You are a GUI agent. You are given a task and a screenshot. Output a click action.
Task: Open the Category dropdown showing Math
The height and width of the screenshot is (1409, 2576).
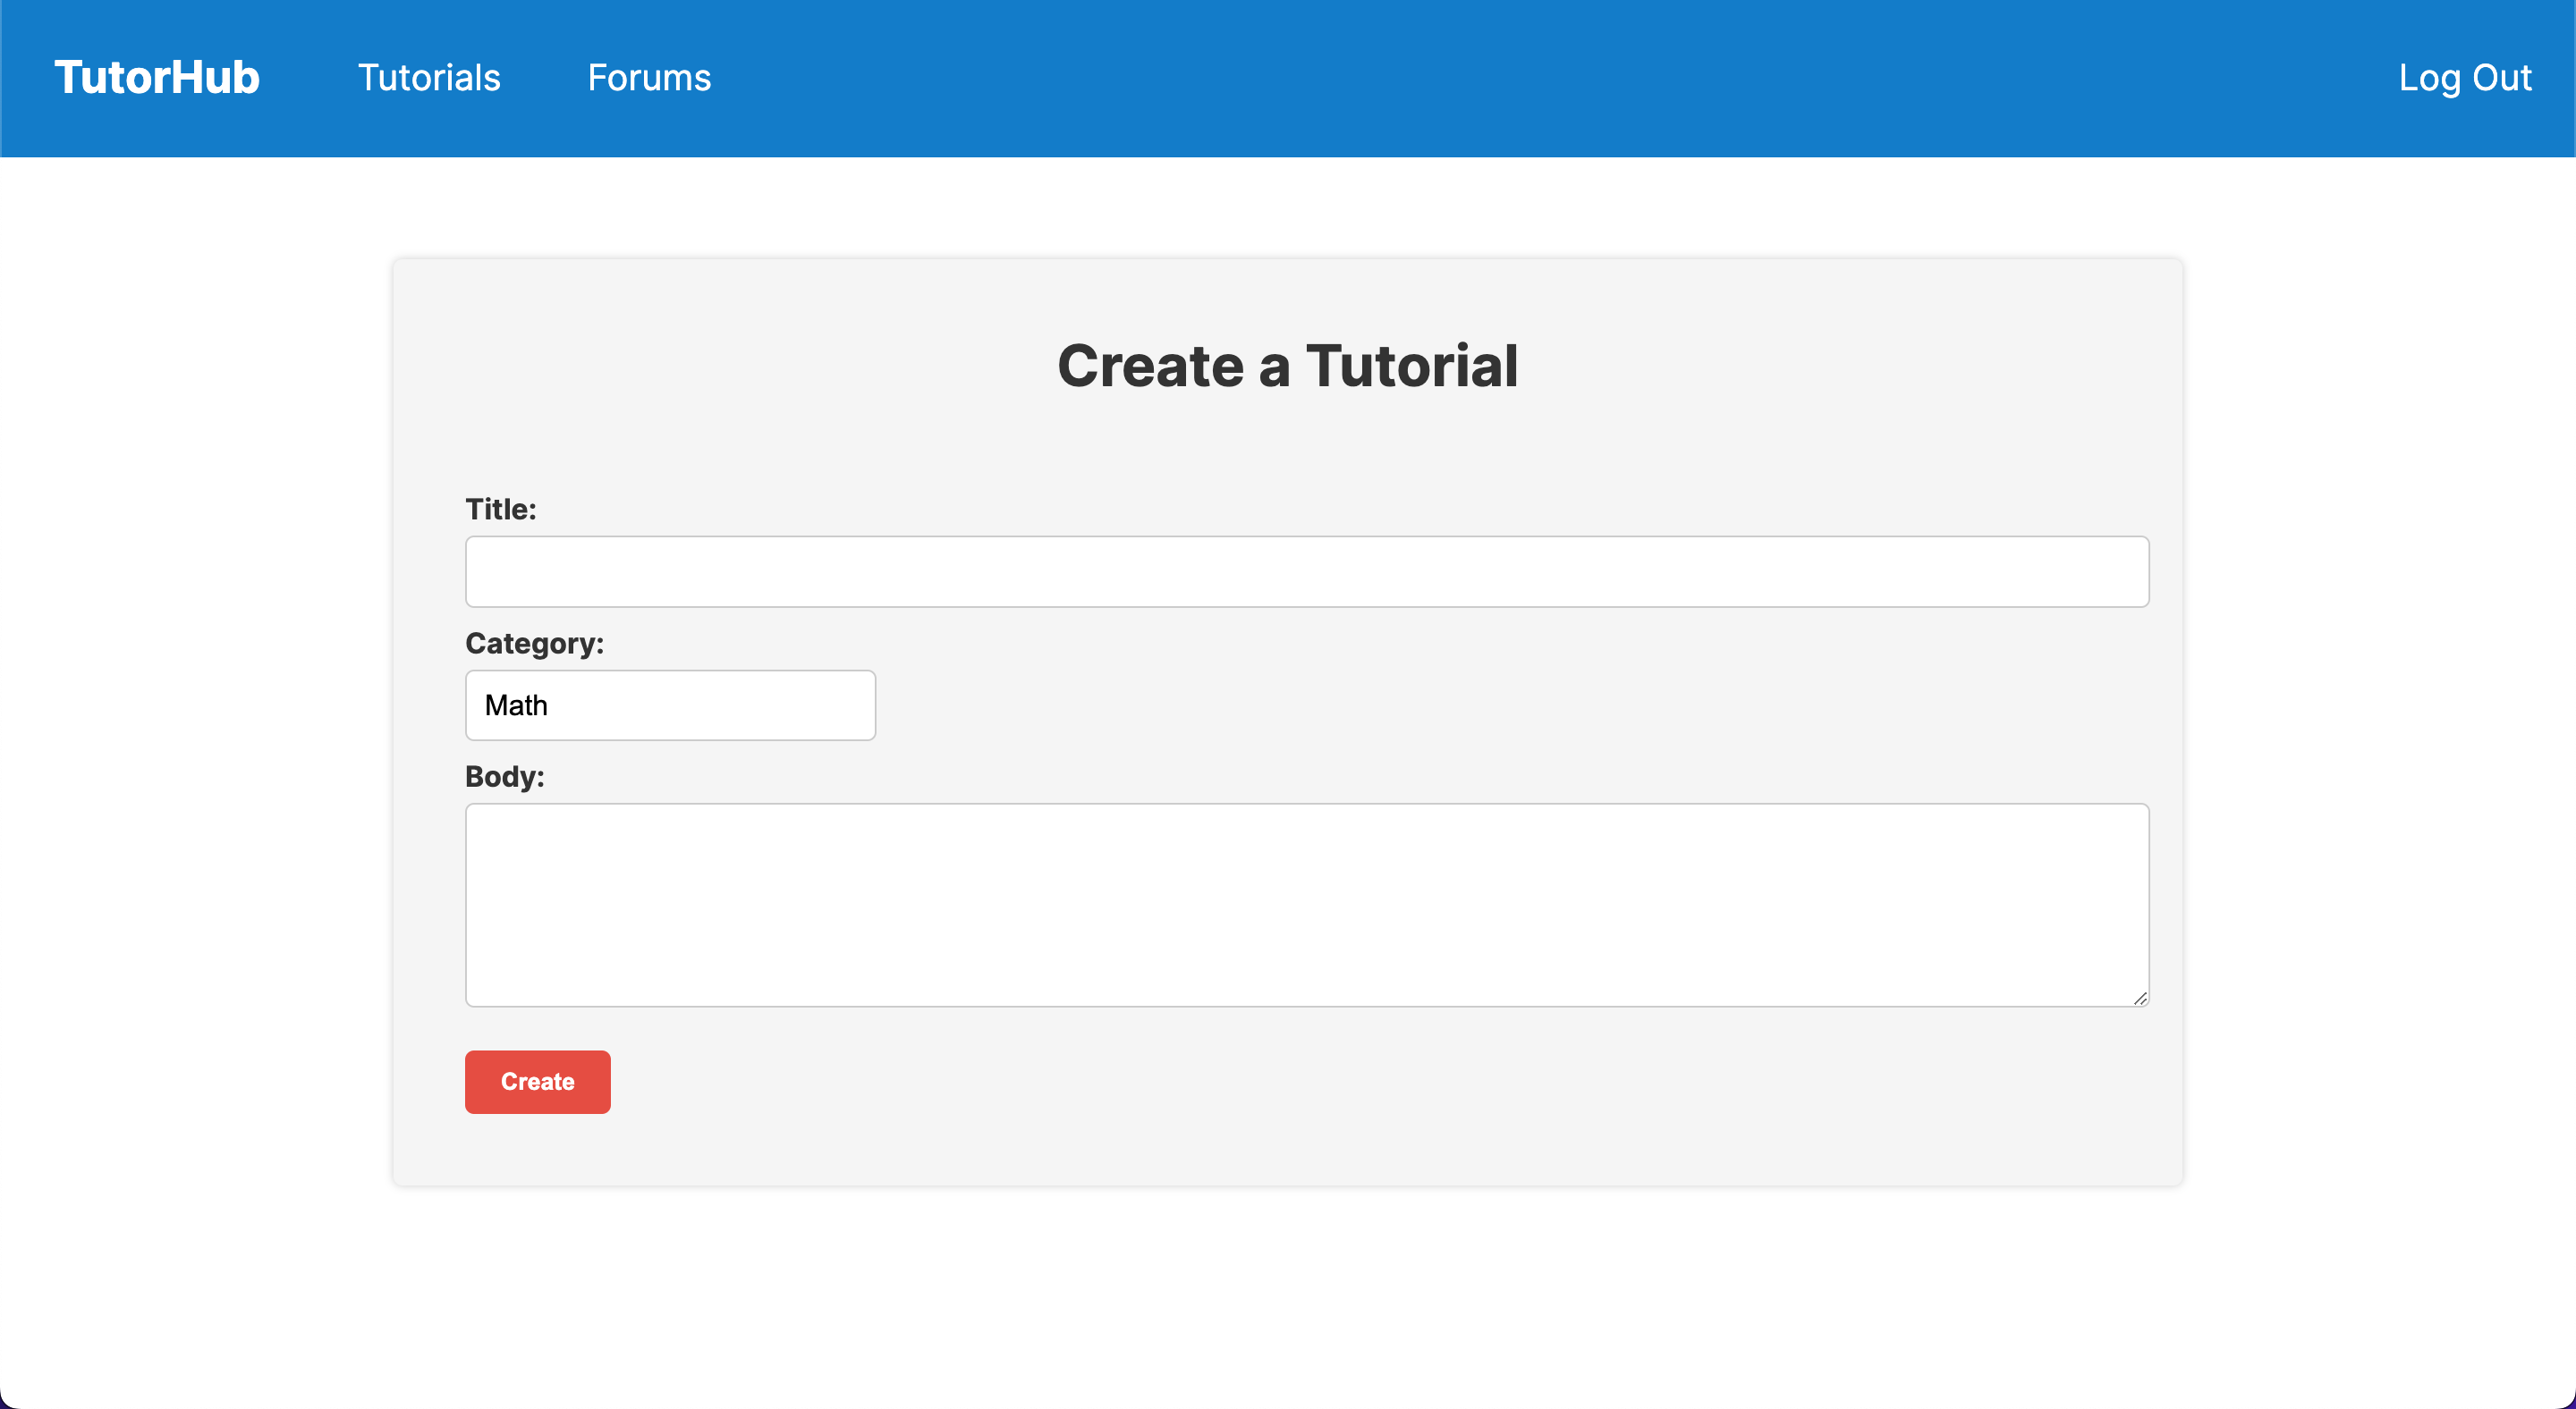pos(670,705)
